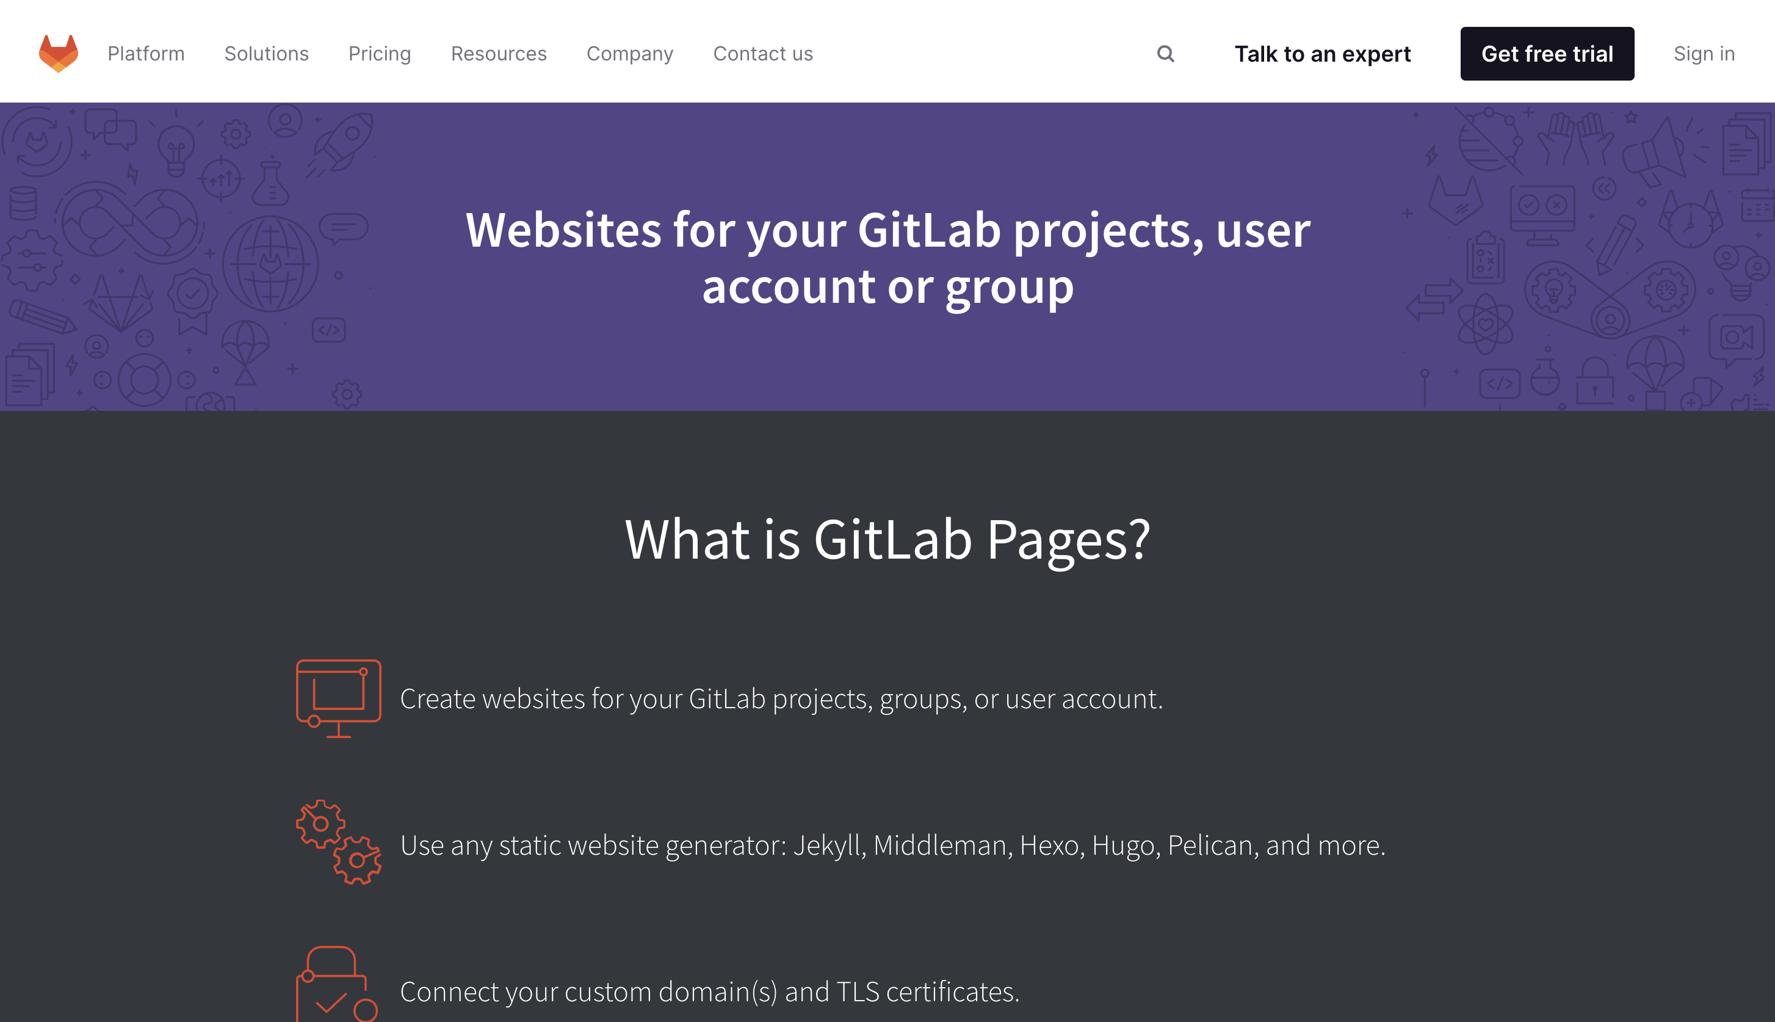
Task: Click the Talk to an expert link
Action: [1323, 54]
